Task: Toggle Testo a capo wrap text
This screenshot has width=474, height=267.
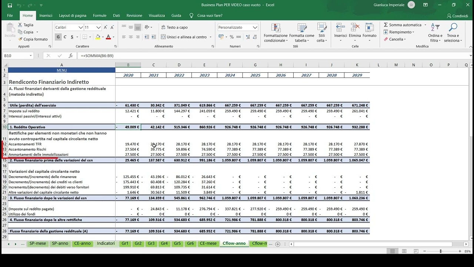Action: point(174,27)
